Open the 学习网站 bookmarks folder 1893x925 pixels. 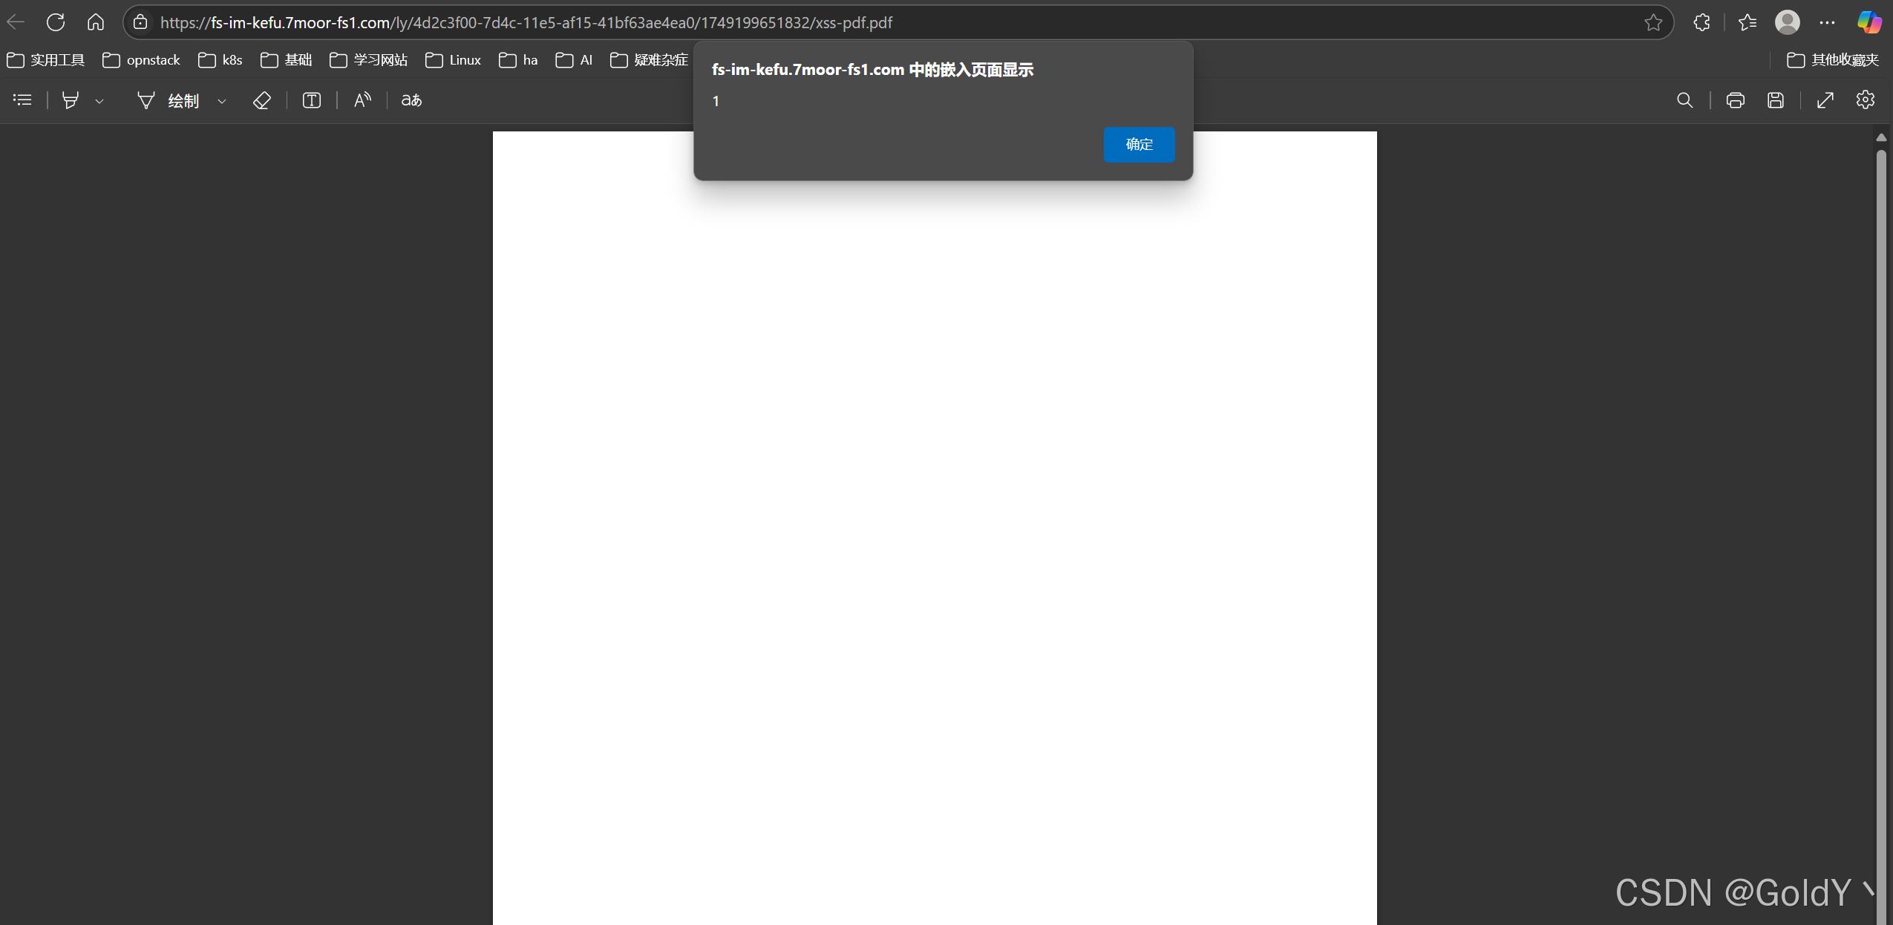pos(369,60)
